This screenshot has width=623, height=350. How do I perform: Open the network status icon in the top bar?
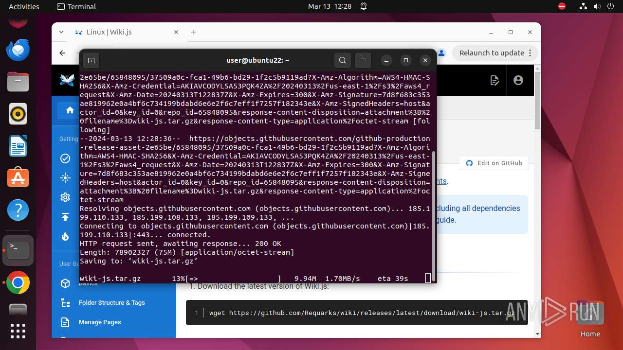coord(584,6)
